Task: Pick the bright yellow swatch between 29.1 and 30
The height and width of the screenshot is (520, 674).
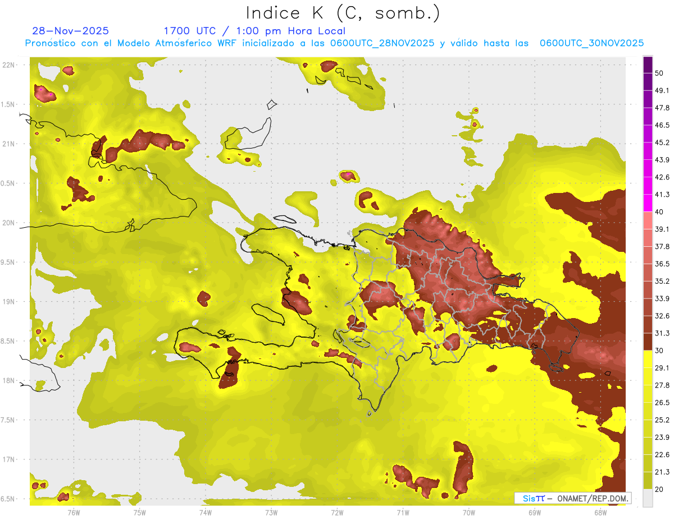Action: pos(648,359)
